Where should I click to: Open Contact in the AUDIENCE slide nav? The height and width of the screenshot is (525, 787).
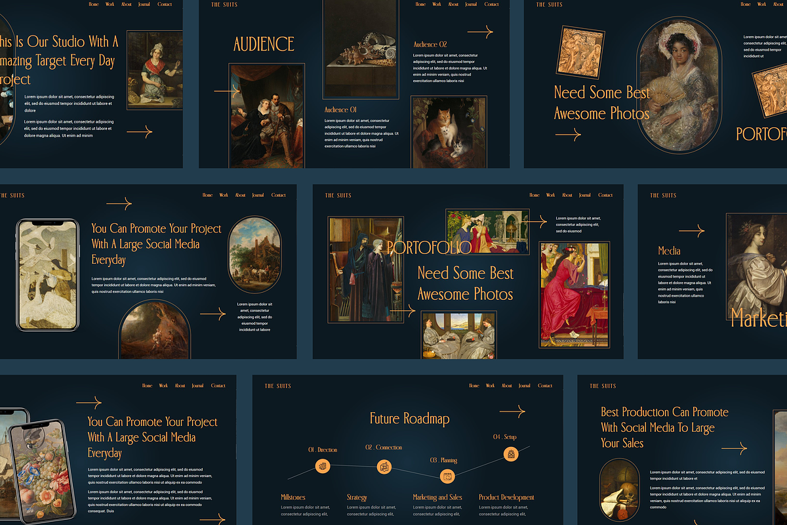[492, 5]
